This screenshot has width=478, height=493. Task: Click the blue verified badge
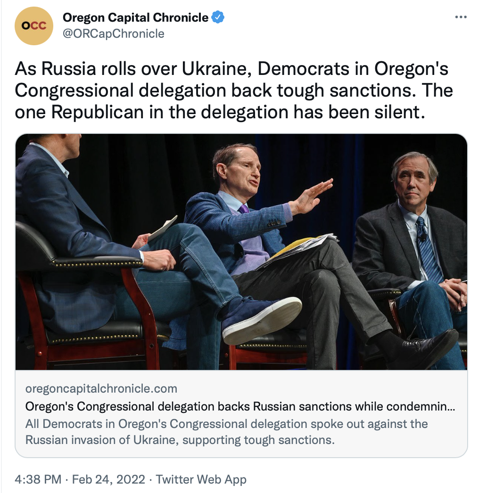(217, 18)
